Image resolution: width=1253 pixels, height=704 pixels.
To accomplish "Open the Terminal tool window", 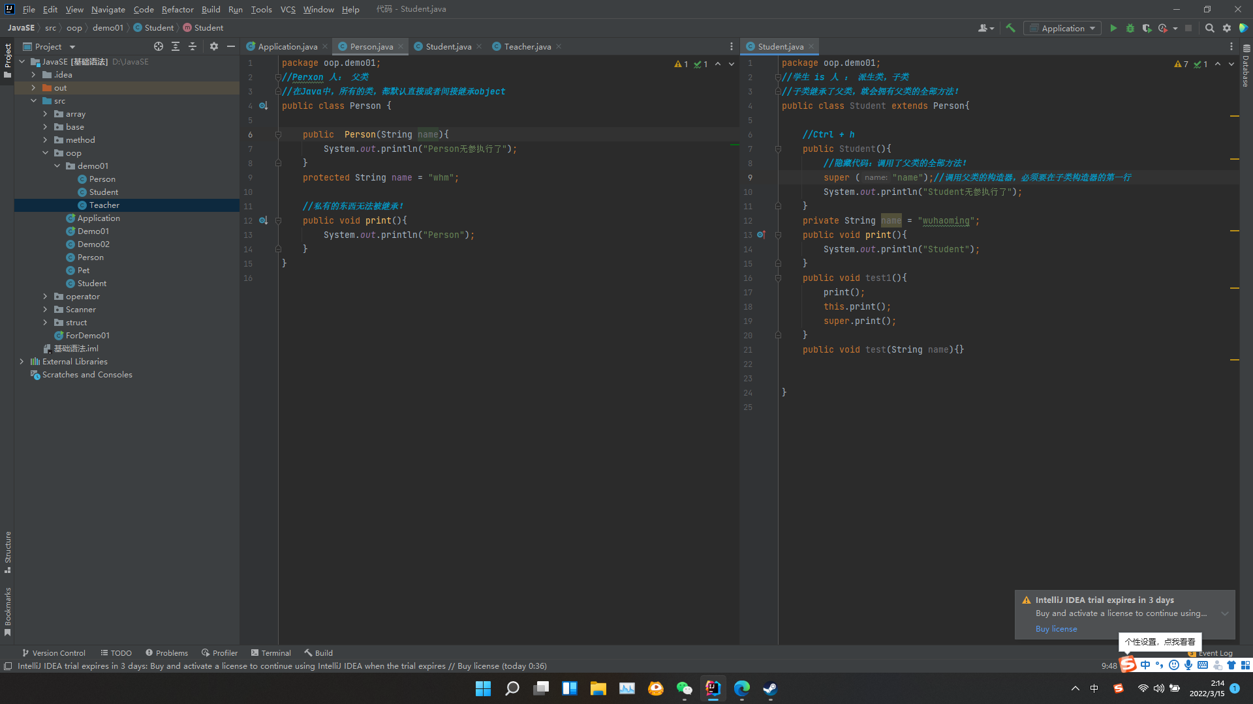I will click(271, 653).
